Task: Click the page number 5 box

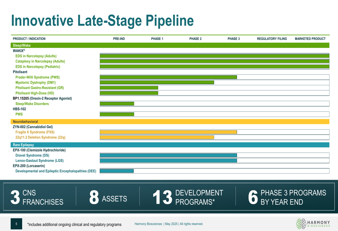Action: [x=16, y=224]
